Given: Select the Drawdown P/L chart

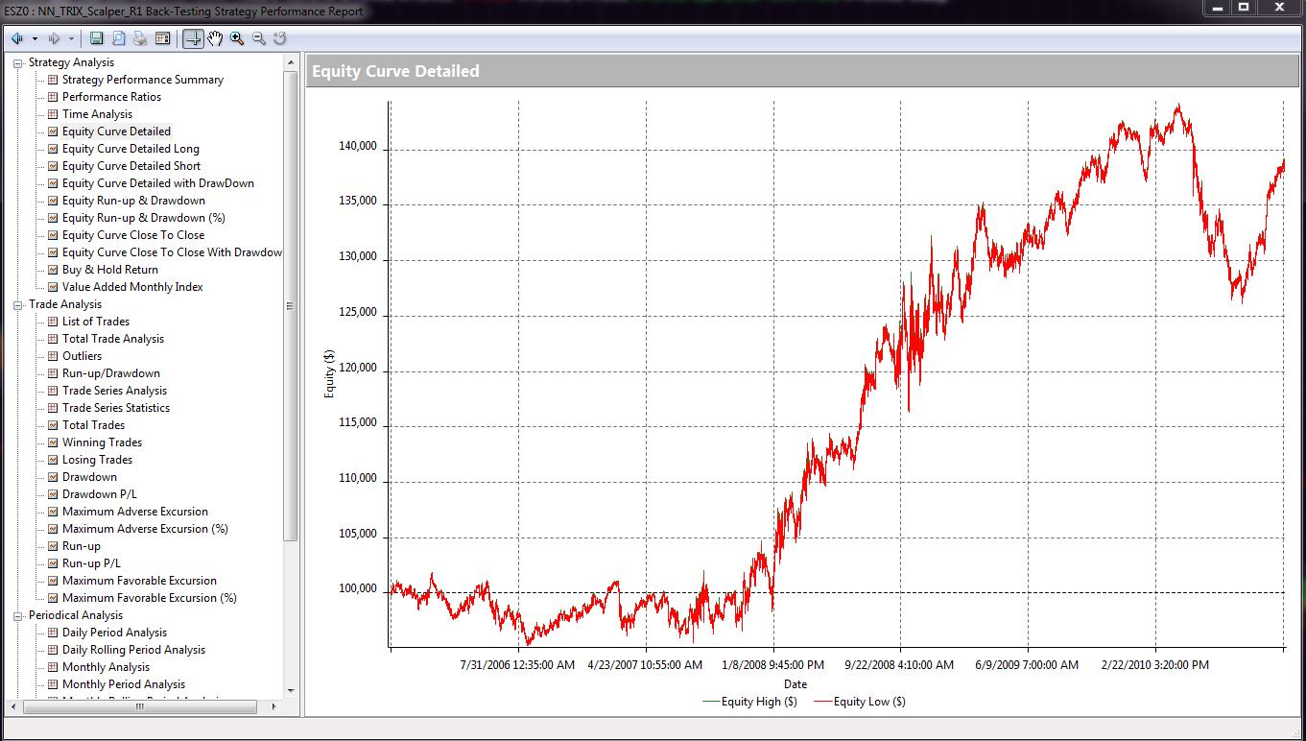Looking at the screenshot, I should click(x=100, y=494).
